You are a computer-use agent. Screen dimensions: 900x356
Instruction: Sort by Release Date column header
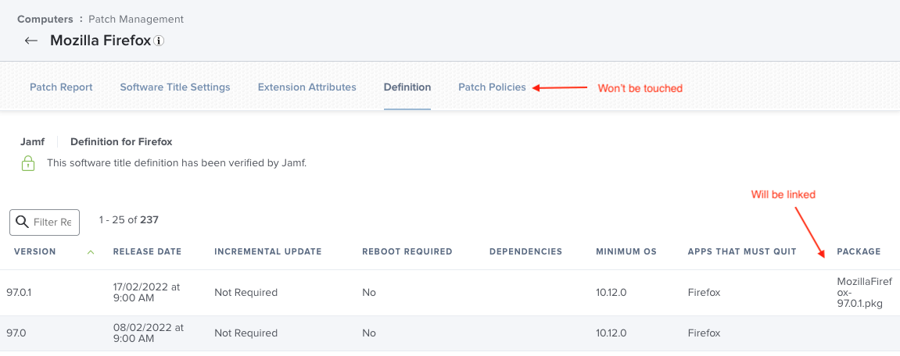pos(147,251)
